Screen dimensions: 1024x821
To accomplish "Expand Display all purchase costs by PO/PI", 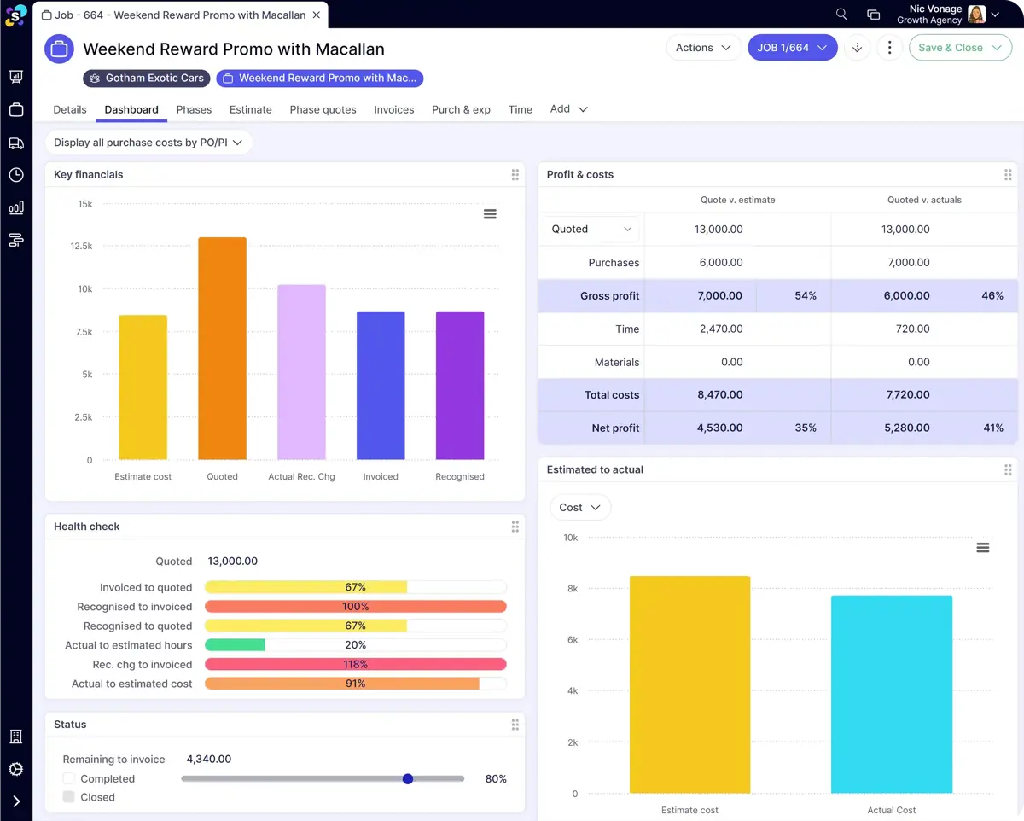I will 148,143.
